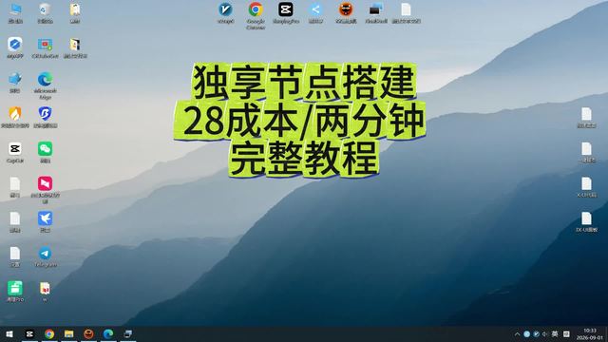Launch the v2rayN desktop shortcut

coord(226,12)
